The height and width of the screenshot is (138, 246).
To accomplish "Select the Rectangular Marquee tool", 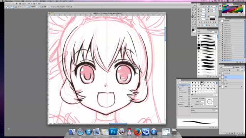I will click(193, 6).
